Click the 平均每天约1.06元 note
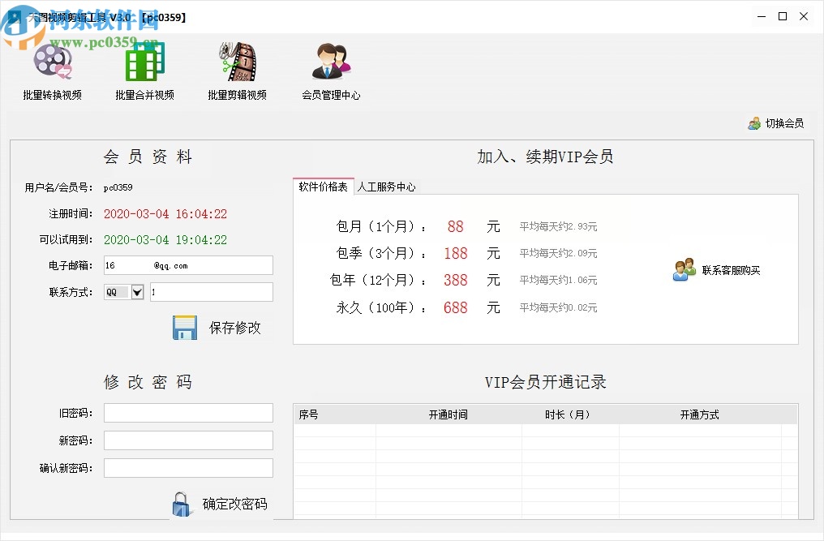Image resolution: width=824 pixels, height=541 pixels. (558, 280)
